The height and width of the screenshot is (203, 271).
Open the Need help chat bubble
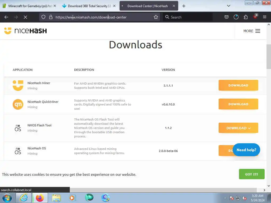coord(246,150)
